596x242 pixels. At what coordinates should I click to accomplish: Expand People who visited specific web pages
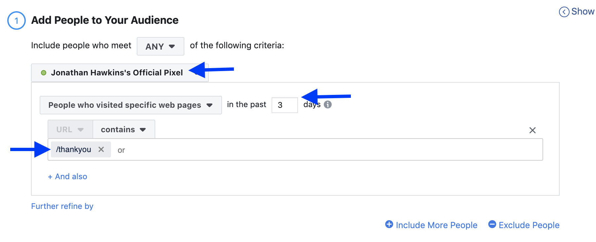(x=131, y=105)
